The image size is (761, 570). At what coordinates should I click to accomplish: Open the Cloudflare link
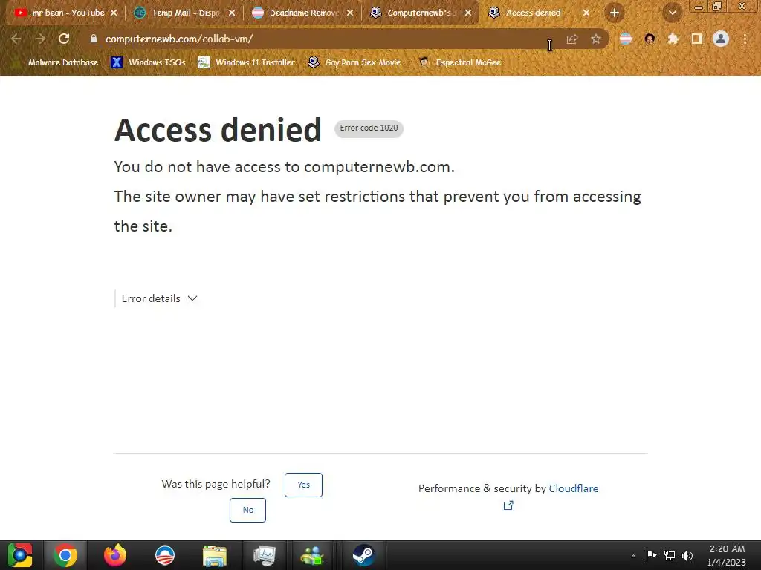pos(573,488)
